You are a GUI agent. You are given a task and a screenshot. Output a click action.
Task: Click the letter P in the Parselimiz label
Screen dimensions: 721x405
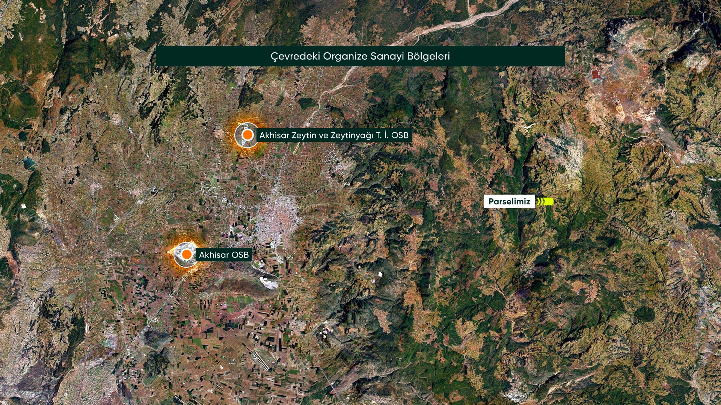pyautogui.click(x=491, y=202)
